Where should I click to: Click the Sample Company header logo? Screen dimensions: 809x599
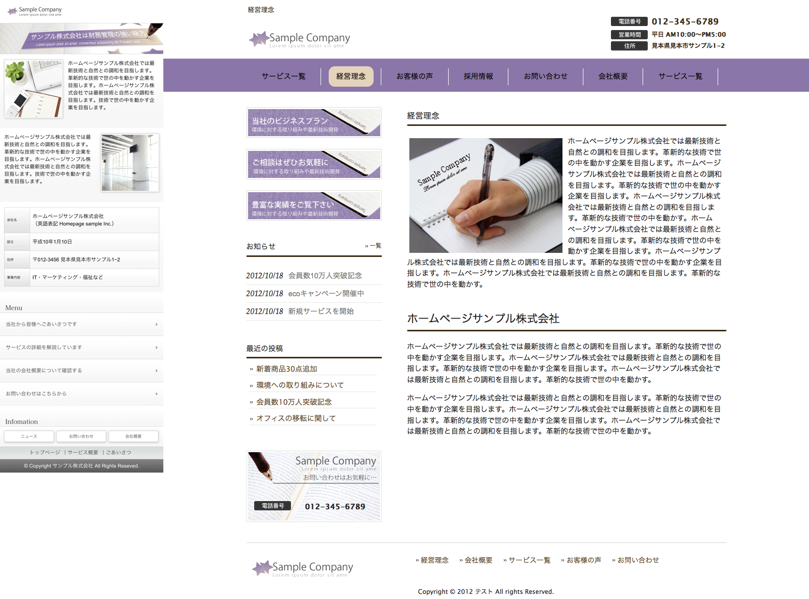[x=300, y=39]
